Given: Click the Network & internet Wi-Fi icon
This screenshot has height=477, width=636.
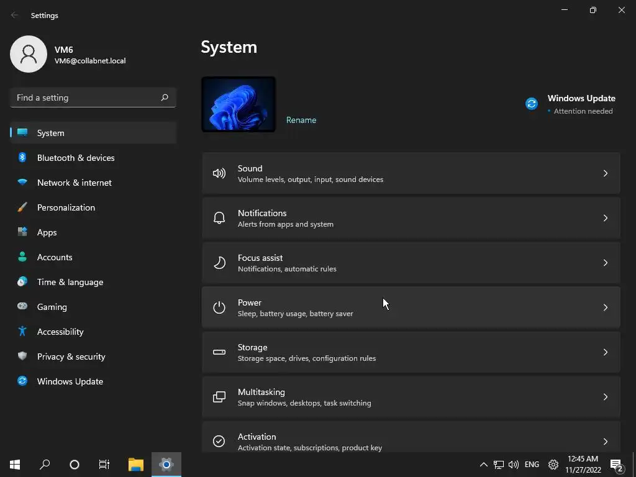Looking at the screenshot, I should [22, 183].
